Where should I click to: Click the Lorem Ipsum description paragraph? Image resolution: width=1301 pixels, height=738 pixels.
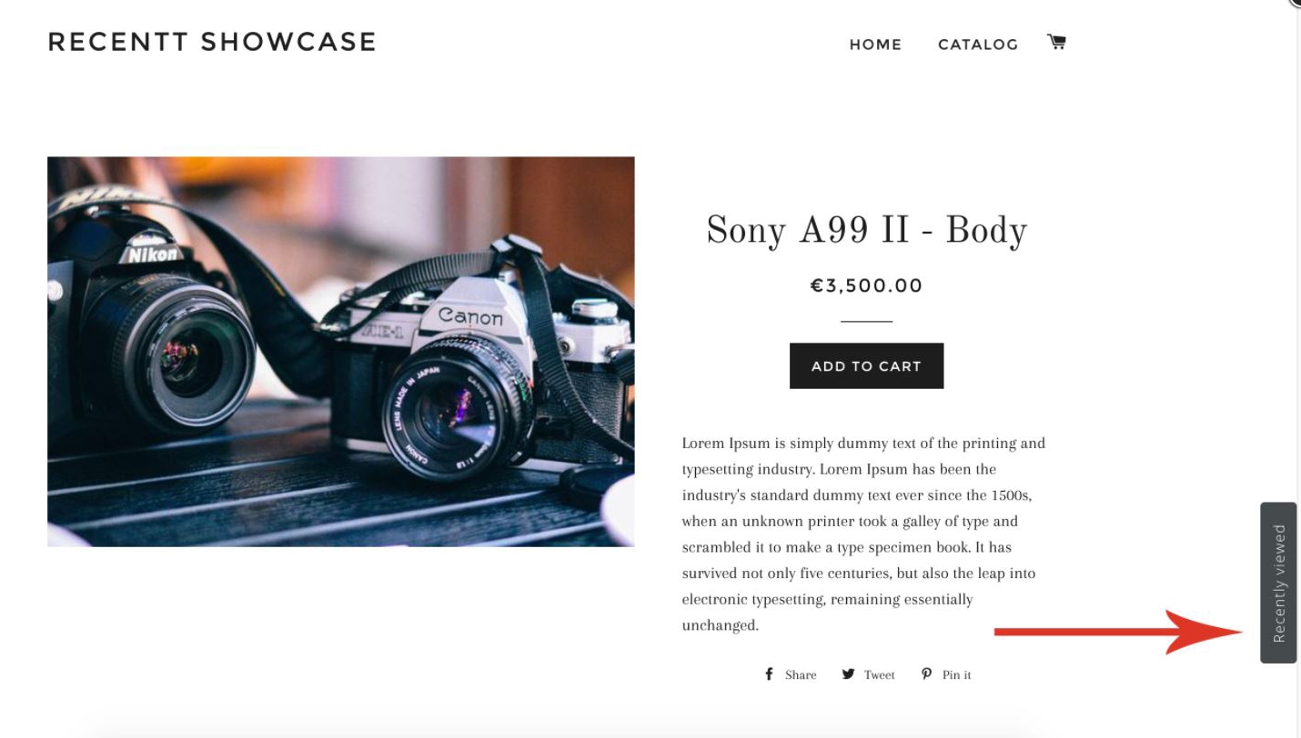point(864,534)
